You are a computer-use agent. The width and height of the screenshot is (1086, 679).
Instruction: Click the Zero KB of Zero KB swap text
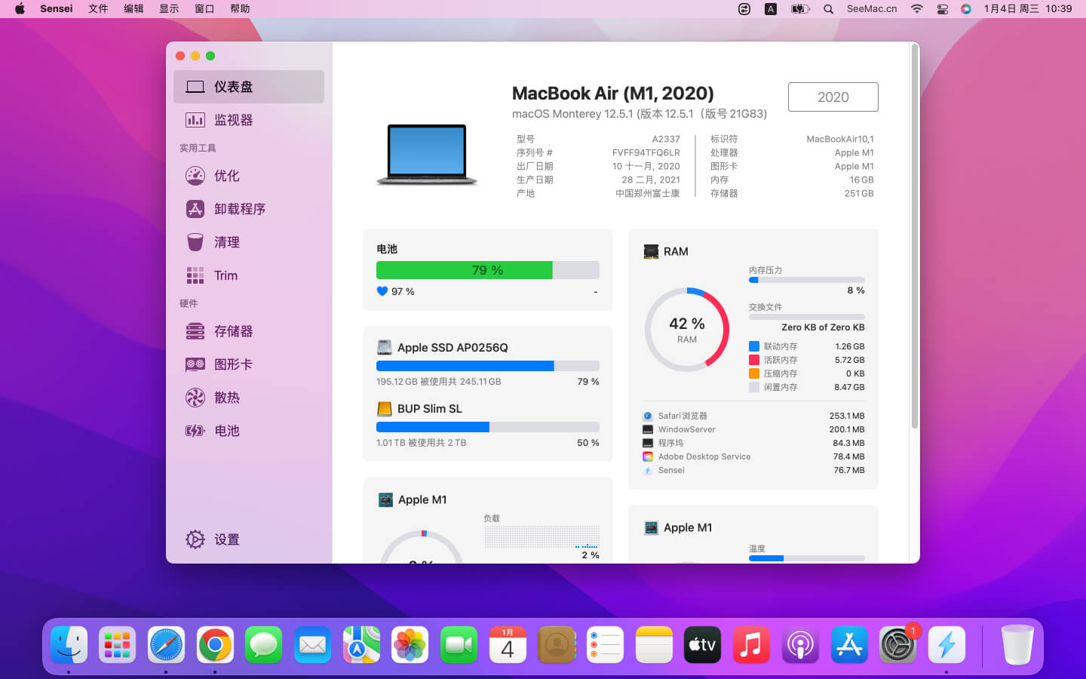(824, 327)
